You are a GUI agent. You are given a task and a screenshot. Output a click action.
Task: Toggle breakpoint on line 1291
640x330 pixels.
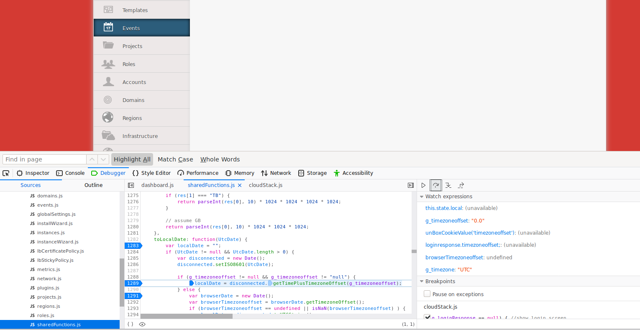click(x=133, y=296)
